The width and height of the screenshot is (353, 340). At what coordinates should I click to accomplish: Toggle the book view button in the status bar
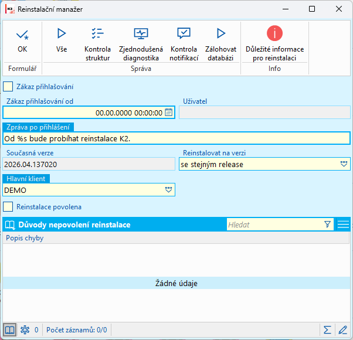click(x=9, y=330)
